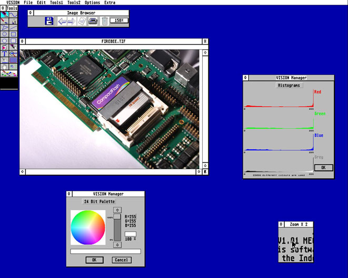This screenshot has height=278, width=348.
Task: Select the paintbrush tool
Action: pos(4,21)
